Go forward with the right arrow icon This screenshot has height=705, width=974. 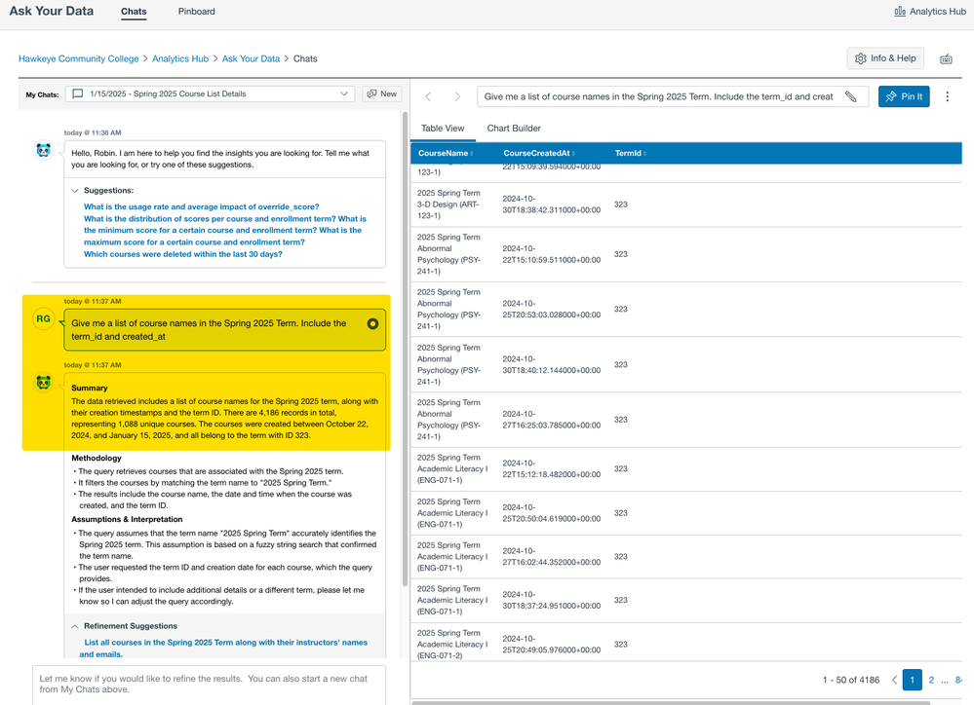tap(456, 96)
